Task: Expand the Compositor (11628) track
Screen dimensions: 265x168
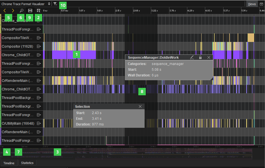Action: coord(39,46)
